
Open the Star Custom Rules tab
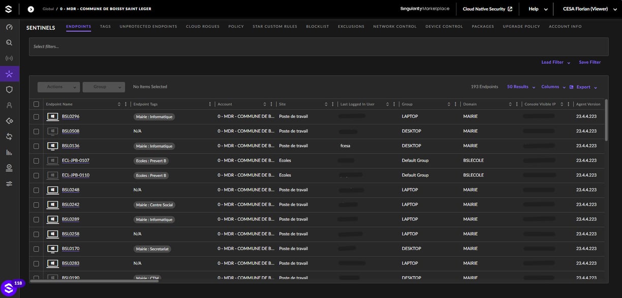pos(275,26)
